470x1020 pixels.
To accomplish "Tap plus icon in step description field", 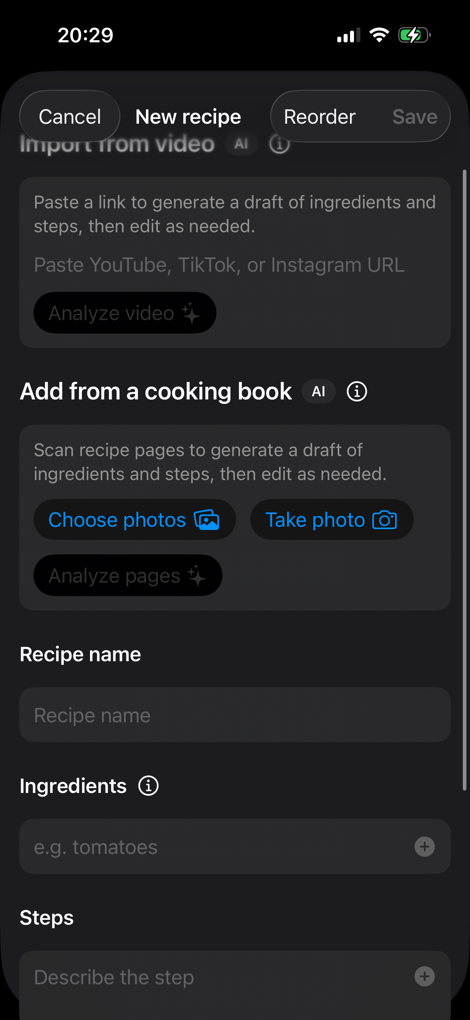I will click(x=425, y=977).
